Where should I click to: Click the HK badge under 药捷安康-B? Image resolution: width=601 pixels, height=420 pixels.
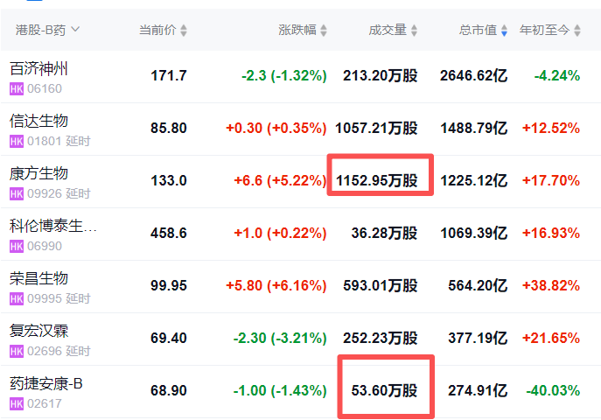tap(16, 403)
